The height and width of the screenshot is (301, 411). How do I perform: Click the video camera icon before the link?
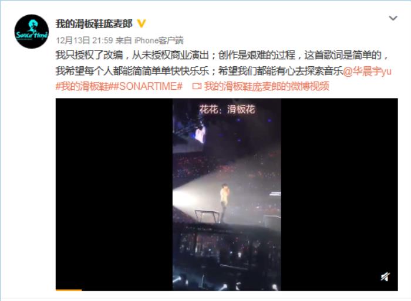197,86
